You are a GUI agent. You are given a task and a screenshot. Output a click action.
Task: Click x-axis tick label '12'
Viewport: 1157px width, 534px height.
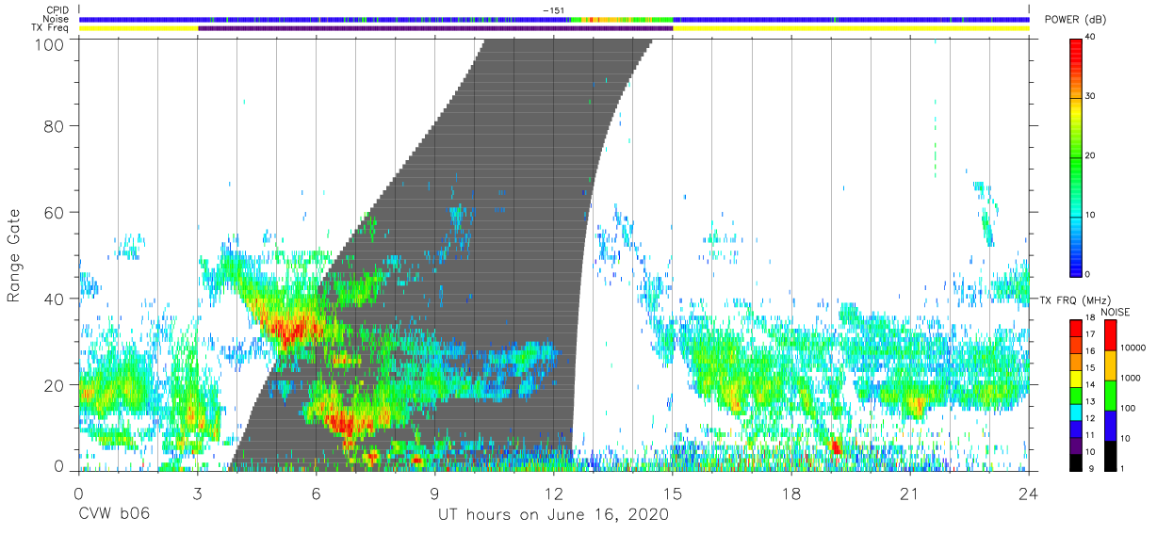pos(553,493)
